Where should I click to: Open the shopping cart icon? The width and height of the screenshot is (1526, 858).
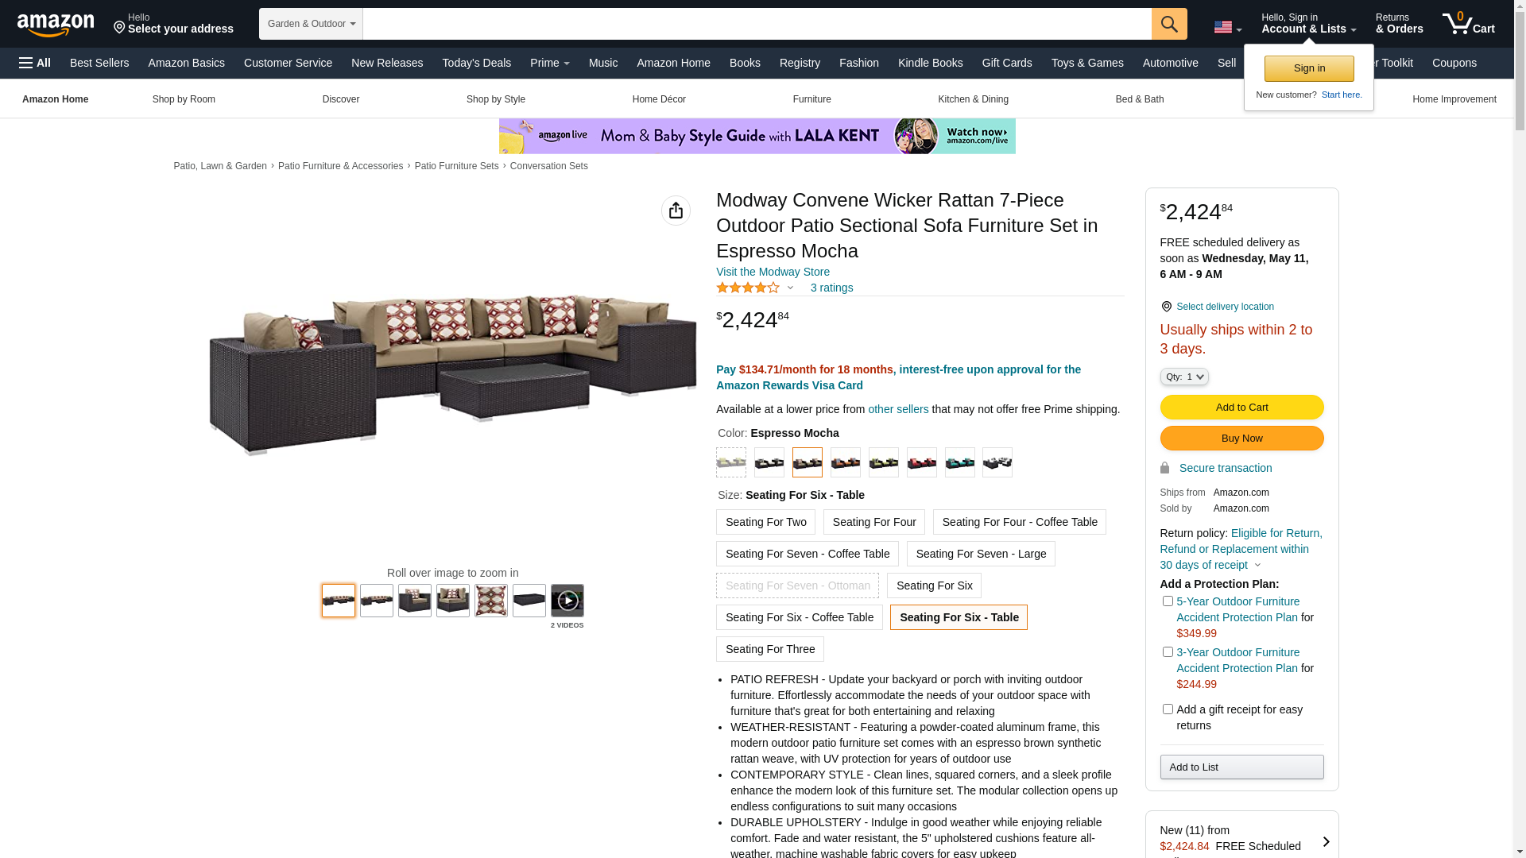[1469, 24]
